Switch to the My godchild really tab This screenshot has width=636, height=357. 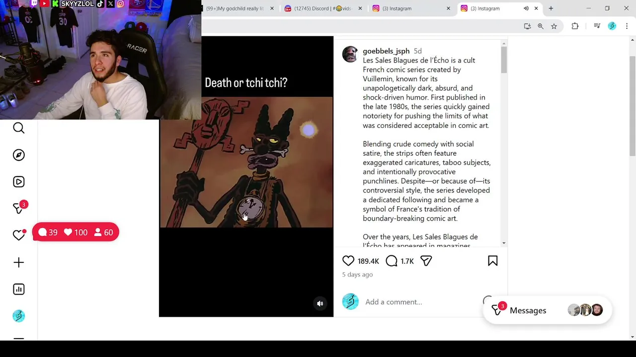click(235, 8)
